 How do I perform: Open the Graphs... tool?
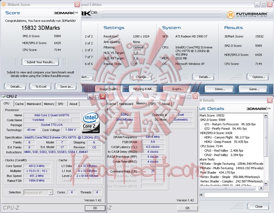(x=177, y=89)
